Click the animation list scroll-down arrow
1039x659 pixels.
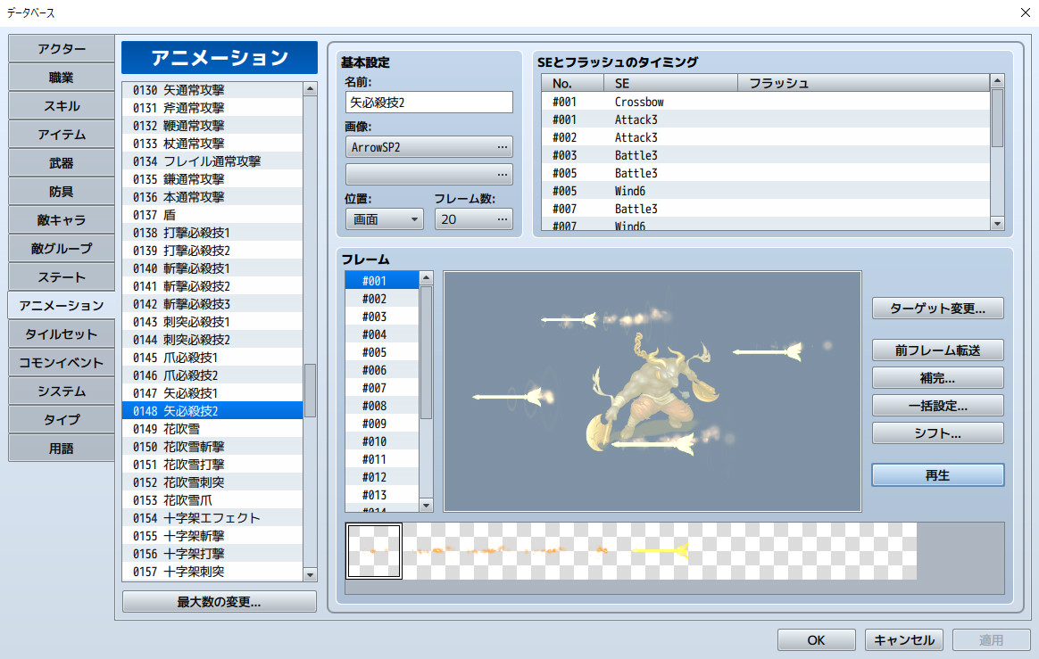pyautogui.click(x=310, y=575)
